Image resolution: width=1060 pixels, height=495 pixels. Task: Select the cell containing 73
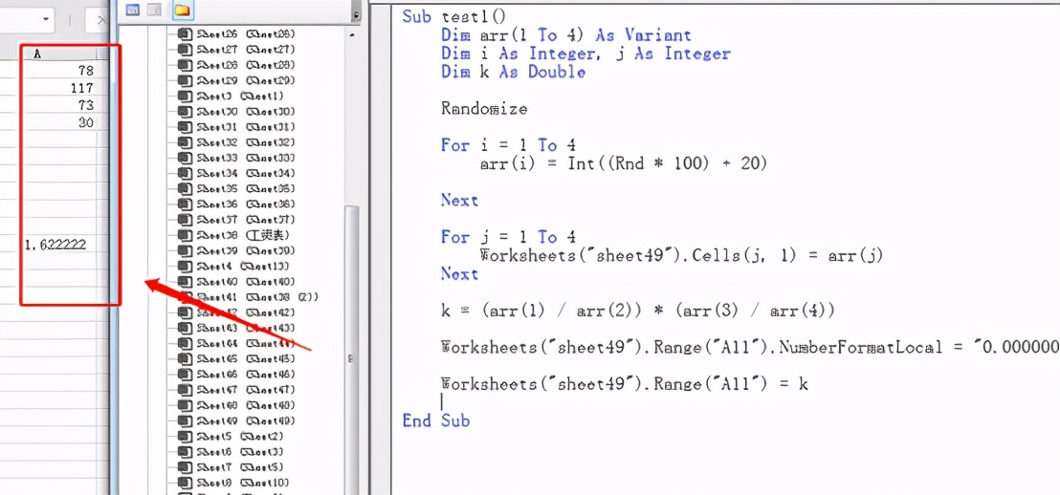tap(58, 105)
